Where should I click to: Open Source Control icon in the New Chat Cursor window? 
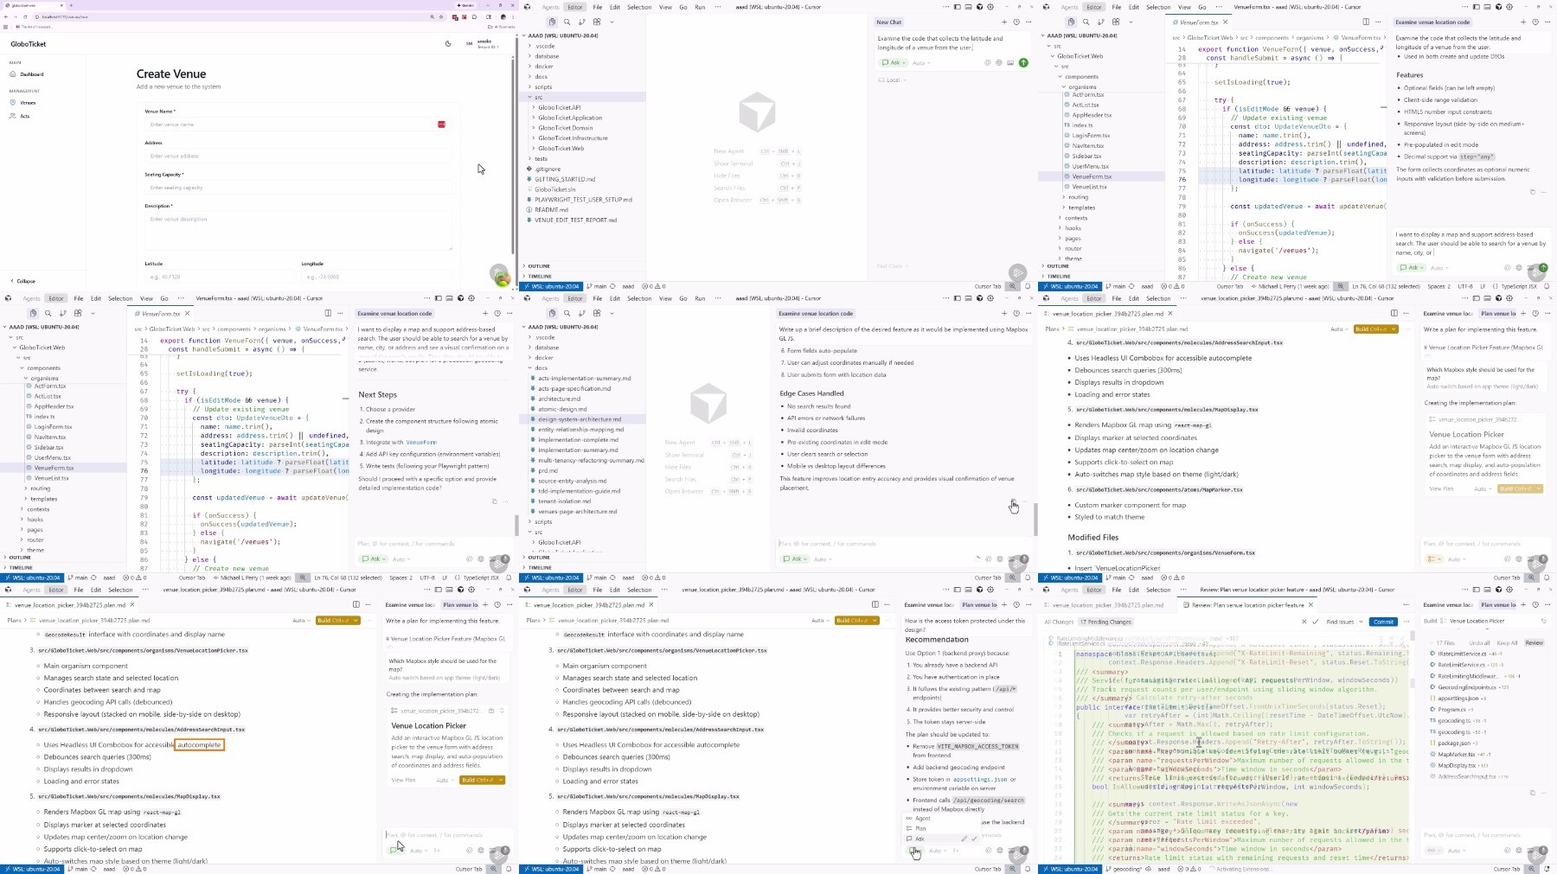pyautogui.click(x=582, y=22)
